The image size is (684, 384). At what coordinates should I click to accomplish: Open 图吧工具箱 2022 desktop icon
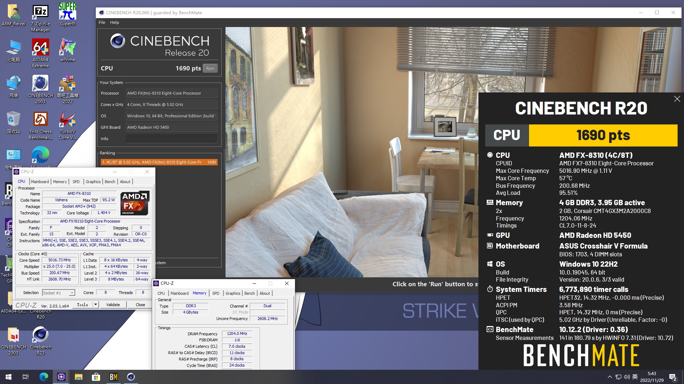(68, 90)
